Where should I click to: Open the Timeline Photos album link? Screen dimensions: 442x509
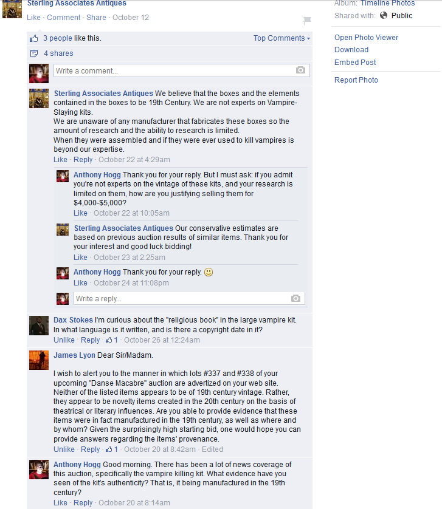point(387,3)
